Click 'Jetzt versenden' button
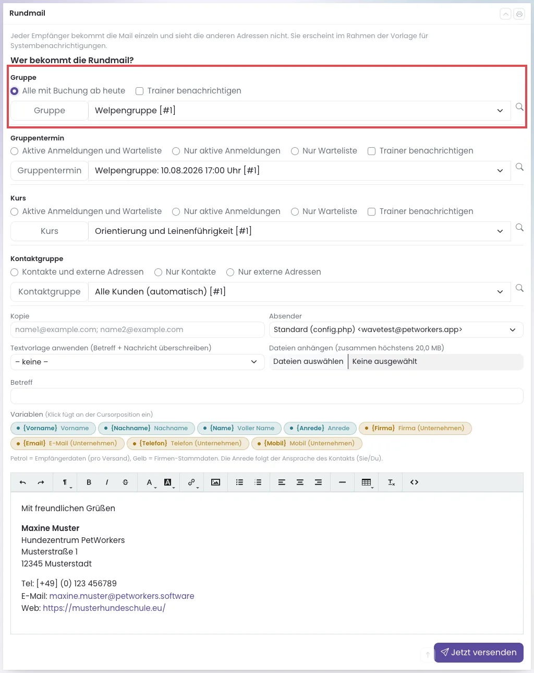 (x=479, y=653)
